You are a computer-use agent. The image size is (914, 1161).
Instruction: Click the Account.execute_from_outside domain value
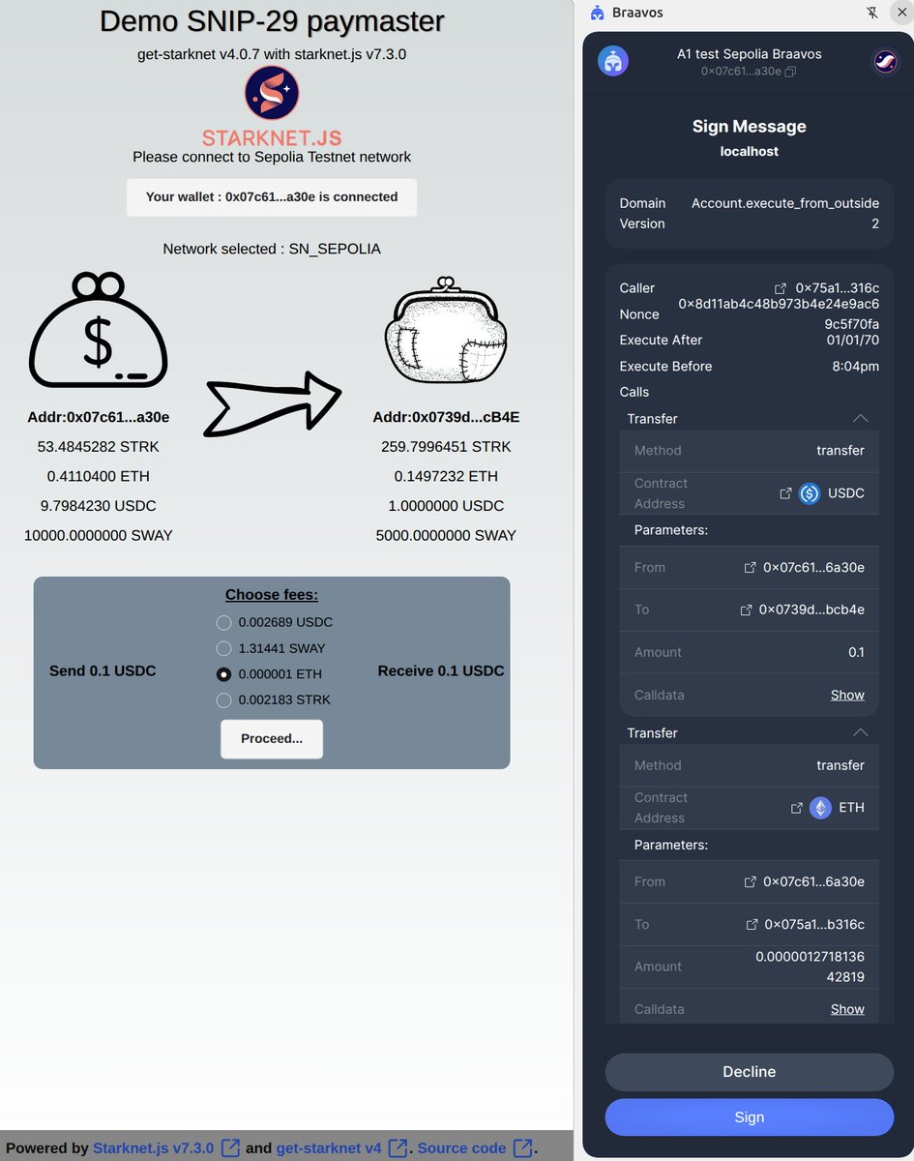785,203
